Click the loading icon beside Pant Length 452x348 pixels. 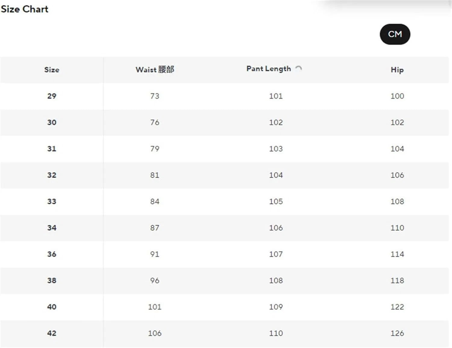click(298, 68)
